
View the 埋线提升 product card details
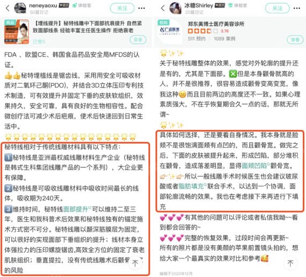tap(138, 40)
